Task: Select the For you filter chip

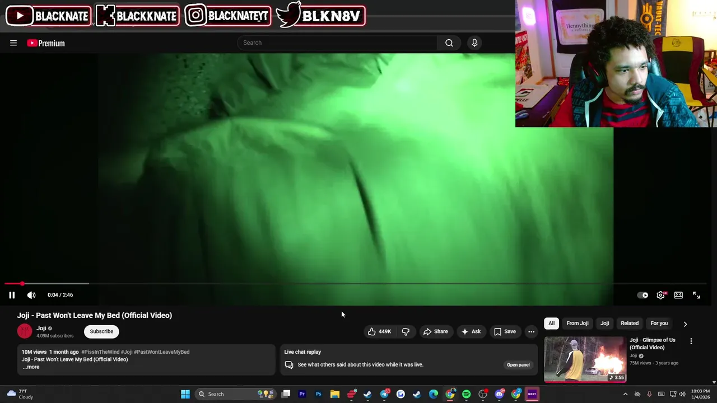Action: coord(659,323)
